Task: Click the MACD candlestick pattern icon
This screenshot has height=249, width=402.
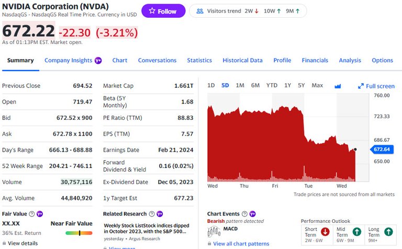Action: coord(214,232)
